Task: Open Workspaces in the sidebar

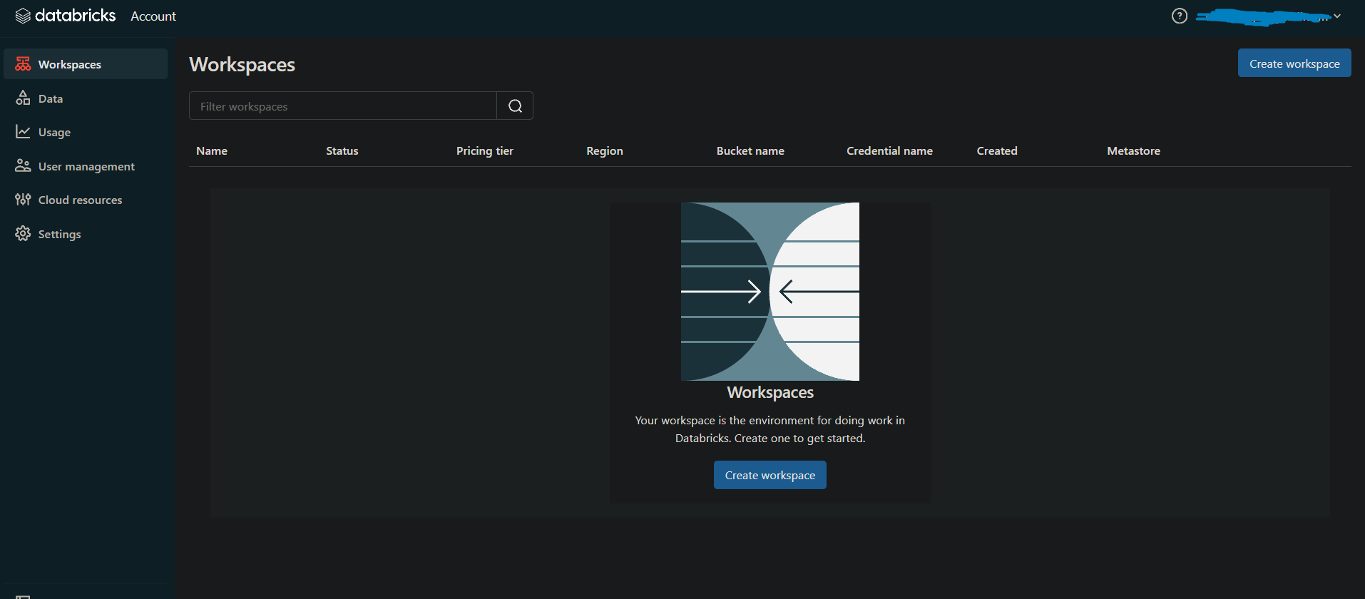Action: pyautogui.click(x=86, y=64)
